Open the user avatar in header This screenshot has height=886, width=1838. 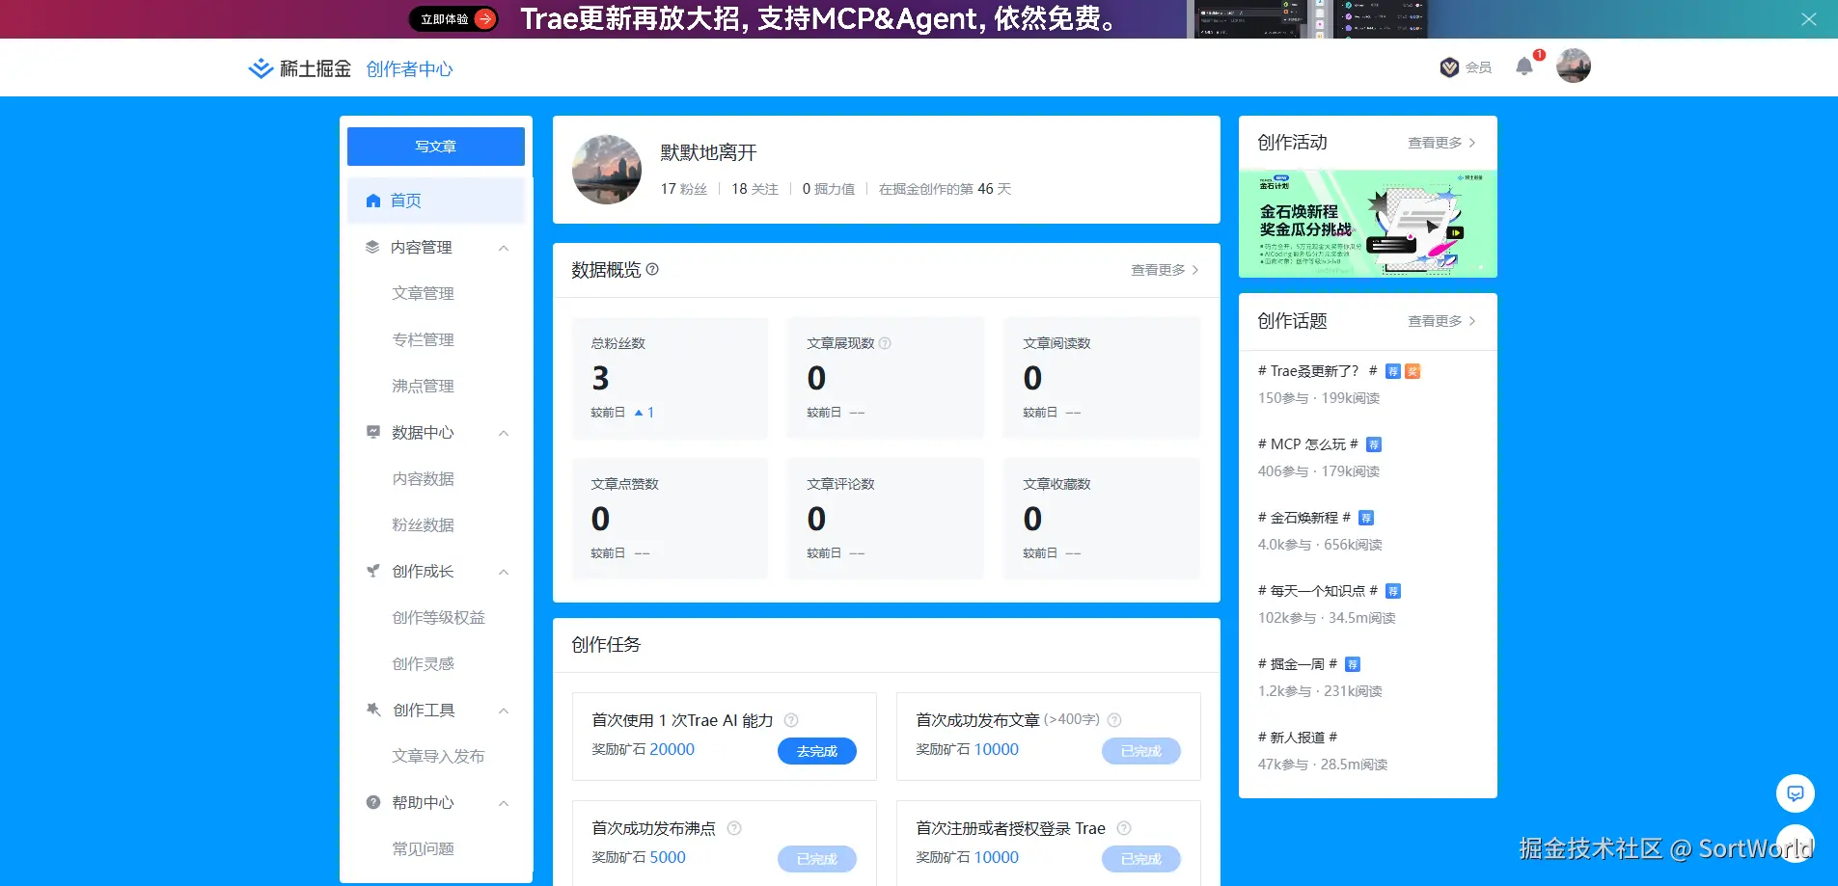pyautogui.click(x=1574, y=66)
